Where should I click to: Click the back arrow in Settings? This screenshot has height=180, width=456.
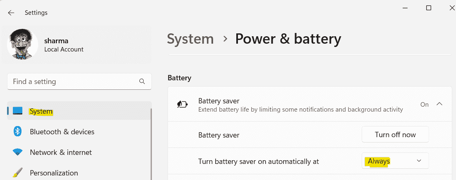point(11,13)
